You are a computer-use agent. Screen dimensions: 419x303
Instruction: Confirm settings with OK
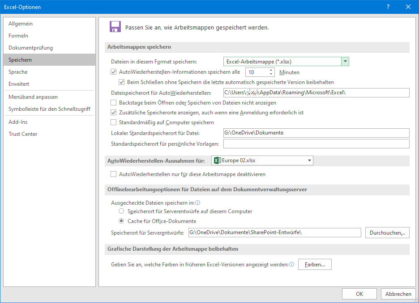pos(359,294)
